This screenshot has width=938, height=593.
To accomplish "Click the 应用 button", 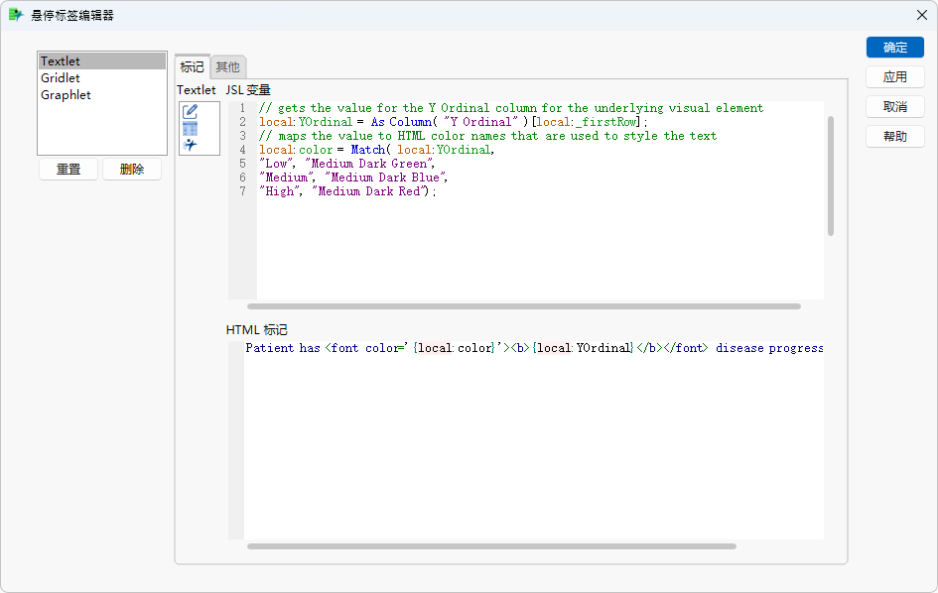I will pos(895,76).
